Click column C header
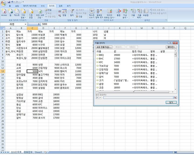The height and width of the screenshot is (157, 194). click(32, 28)
